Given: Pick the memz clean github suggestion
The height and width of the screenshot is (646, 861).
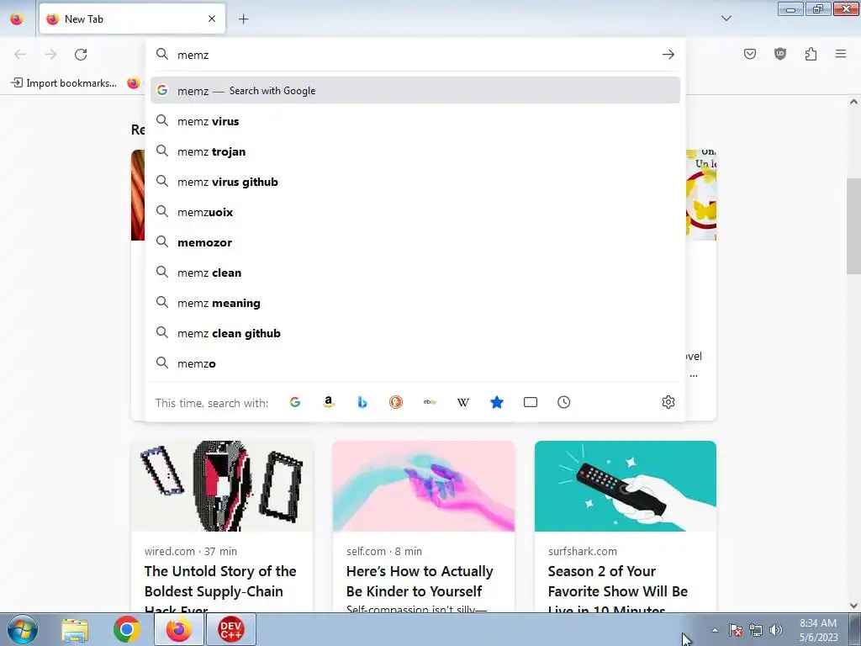Looking at the screenshot, I should click(415, 333).
